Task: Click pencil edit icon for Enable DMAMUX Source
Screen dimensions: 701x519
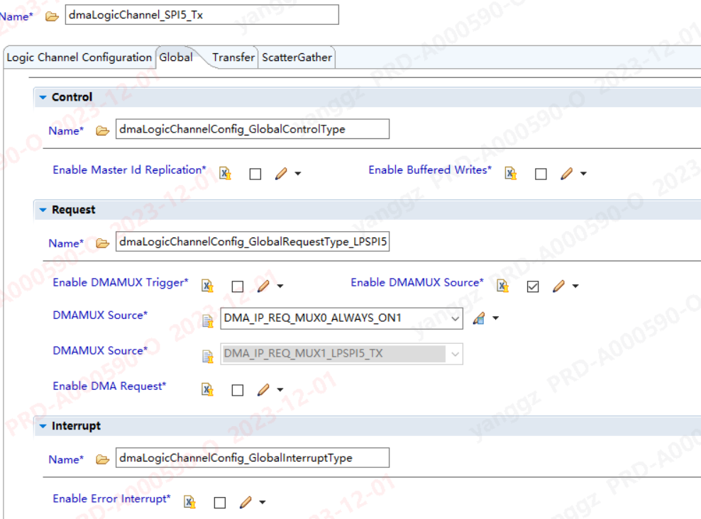Action: coord(558,286)
